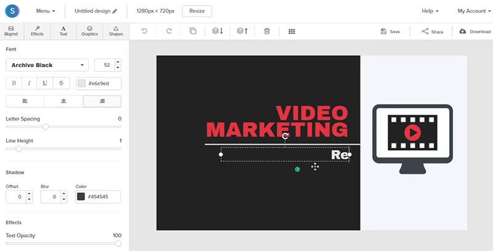This screenshot has height=251, width=493.
Task: Click the redo arrow icon
Action: click(x=168, y=31)
